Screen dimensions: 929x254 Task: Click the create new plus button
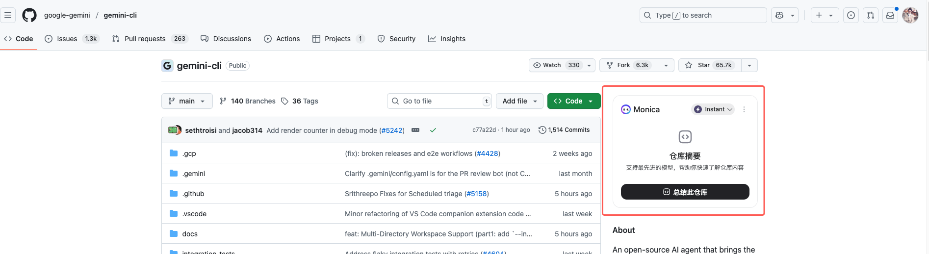(825, 15)
